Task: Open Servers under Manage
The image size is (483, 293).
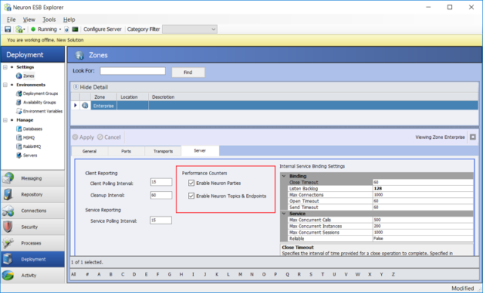Action: [x=30, y=156]
